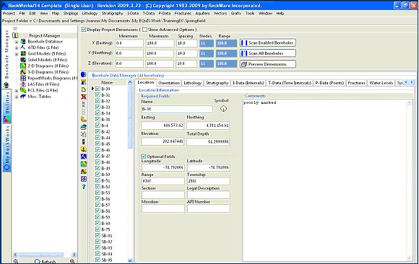Open the Stratigraphy menu

[112, 14]
